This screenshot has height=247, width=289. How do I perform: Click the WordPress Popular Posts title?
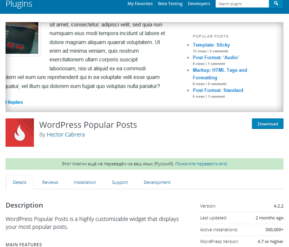coord(88,125)
